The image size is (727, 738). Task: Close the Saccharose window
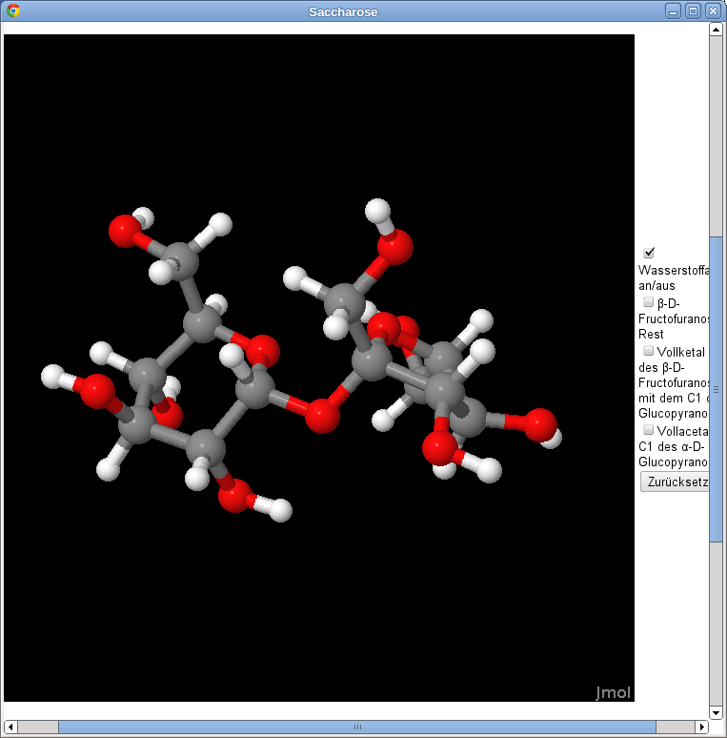pyautogui.click(x=712, y=11)
